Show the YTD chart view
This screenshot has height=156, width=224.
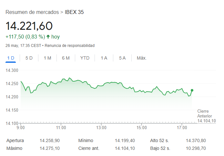85,58
